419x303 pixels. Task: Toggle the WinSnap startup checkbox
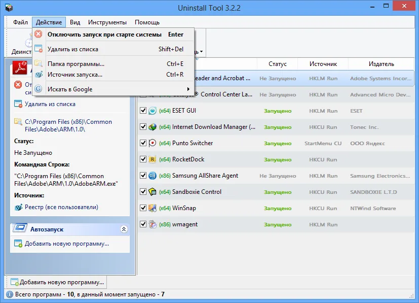[x=143, y=208]
